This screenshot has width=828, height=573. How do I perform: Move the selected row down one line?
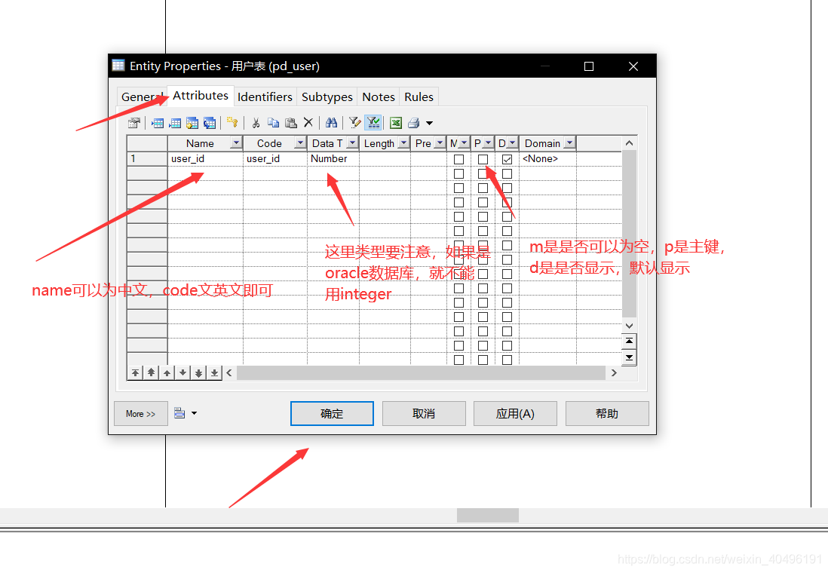coord(182,373)
